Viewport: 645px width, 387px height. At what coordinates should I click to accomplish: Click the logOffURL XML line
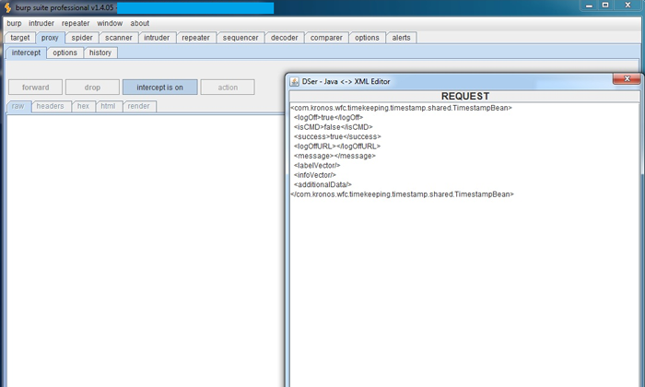click(x=337, y=146)
